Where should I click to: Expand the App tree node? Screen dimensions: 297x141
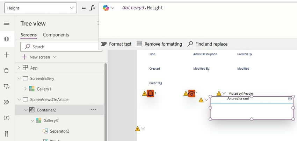click(x=19, y=68)
